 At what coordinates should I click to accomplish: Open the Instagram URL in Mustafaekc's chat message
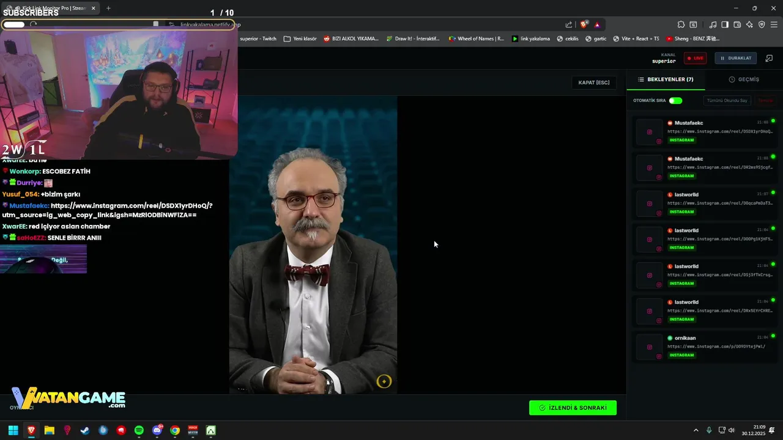tap(108, 210)
